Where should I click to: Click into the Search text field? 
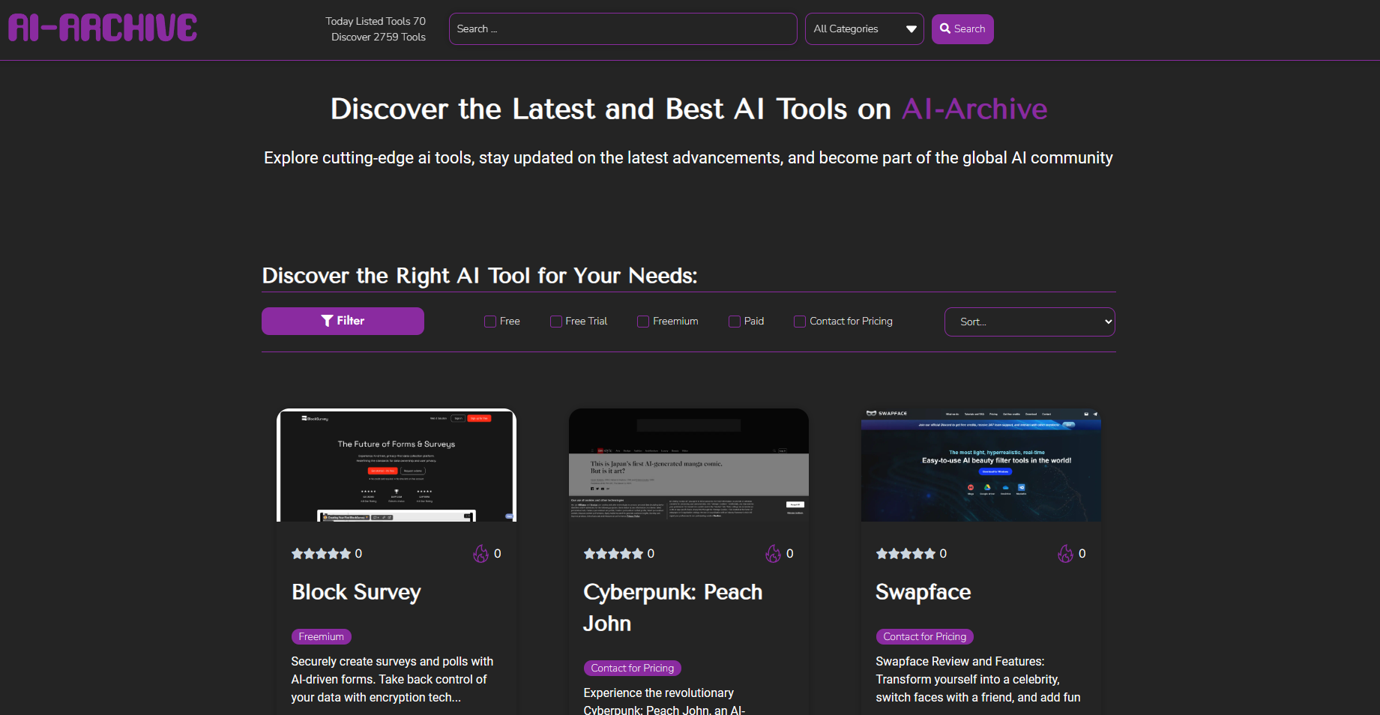[622, 29]
